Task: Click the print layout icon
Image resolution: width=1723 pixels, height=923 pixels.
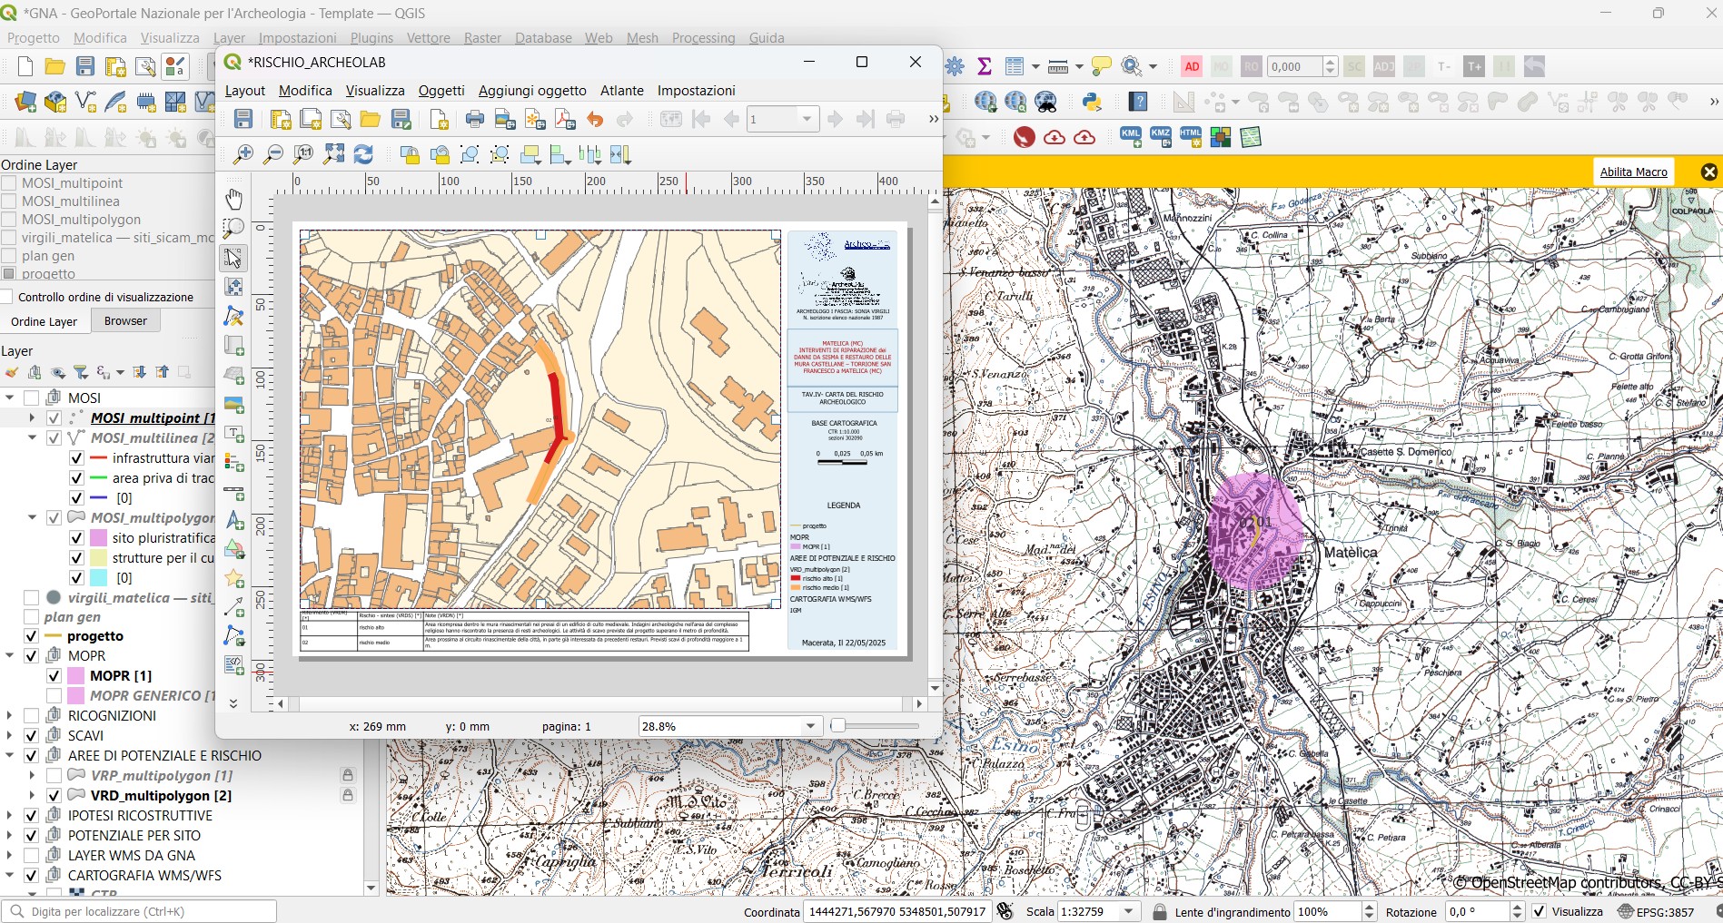Action: (474, 120)
